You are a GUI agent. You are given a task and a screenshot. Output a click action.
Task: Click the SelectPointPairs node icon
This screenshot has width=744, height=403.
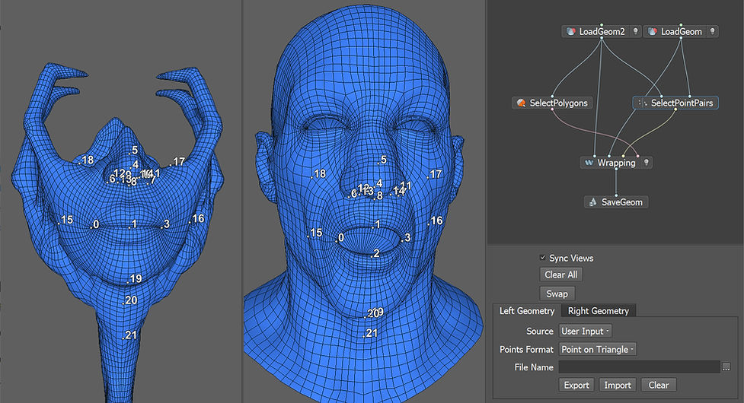pos(642,103)
